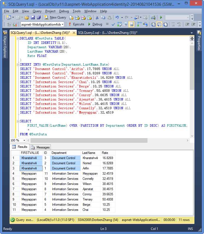Screen dimensions: 204x234
Task: Click the Include Actual Execution Plan icon
Action: 139,24
